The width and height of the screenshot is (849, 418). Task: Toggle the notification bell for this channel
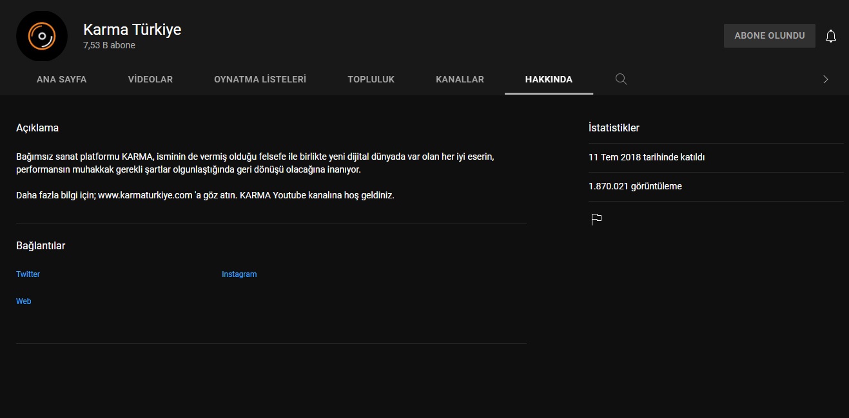pos(830,36)
